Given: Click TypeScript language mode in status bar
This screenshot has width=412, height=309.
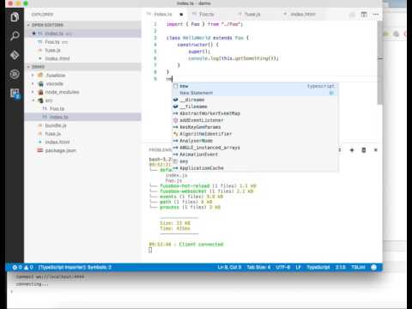Looking at the screenshot, I should point(318,267).
